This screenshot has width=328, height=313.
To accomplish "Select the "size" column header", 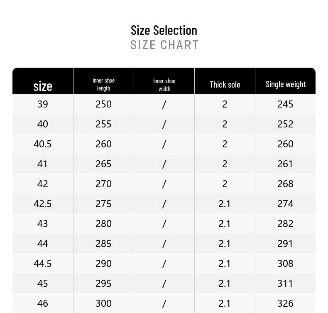I will [43, 86].
